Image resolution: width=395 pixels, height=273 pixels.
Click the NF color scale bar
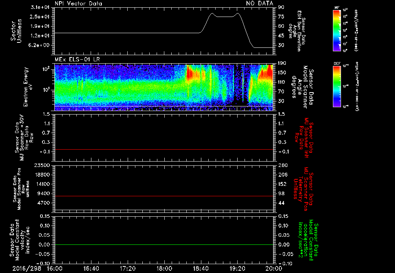pyautogui.click(x=337, y=30)
